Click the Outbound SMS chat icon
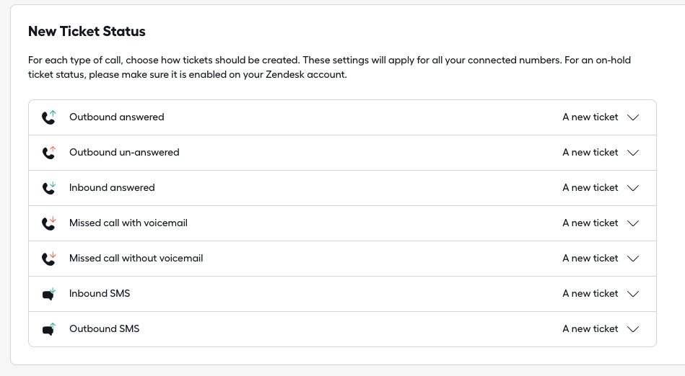The width and height of the screenshot is (685, 376). click(49, 329)
